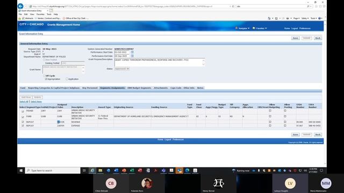Open the Reporting Categories & Capital Project Subphase tab

click(54, 88)
